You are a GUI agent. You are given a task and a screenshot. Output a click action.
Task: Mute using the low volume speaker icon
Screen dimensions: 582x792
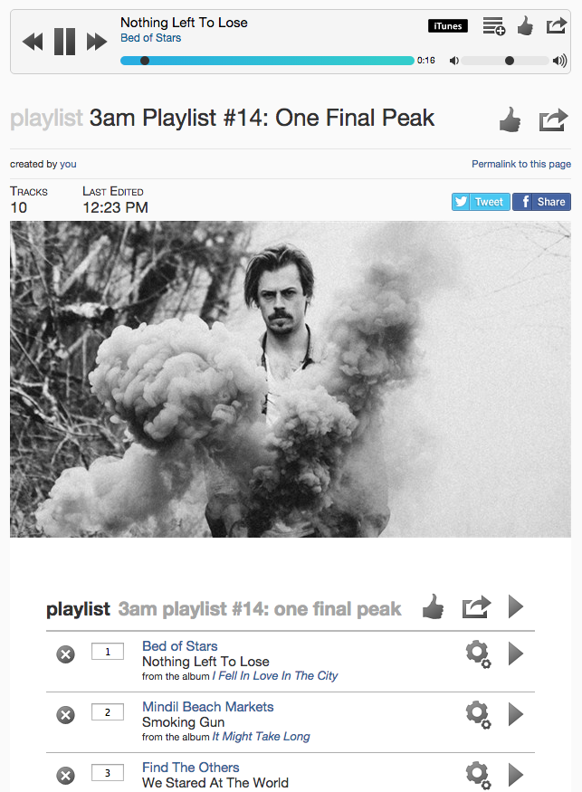coord(454,61)
